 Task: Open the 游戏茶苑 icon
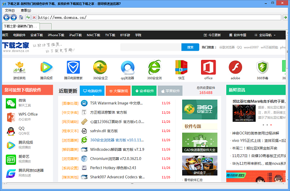19,68
